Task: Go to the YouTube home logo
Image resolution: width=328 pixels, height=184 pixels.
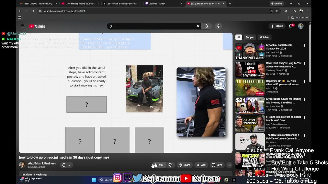Action: click(37, 26)
